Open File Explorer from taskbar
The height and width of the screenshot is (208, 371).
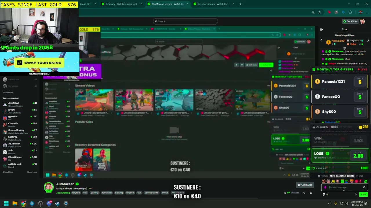(15, 203)
